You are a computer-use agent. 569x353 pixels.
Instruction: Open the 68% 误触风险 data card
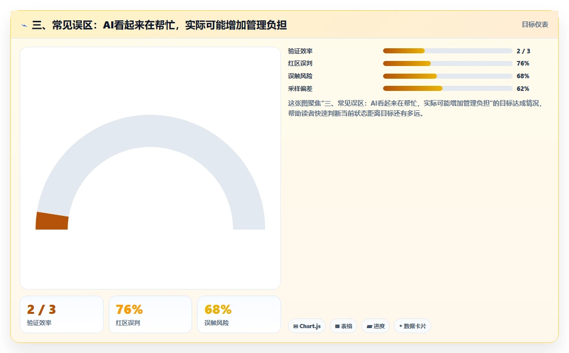(x=239, y=314)
